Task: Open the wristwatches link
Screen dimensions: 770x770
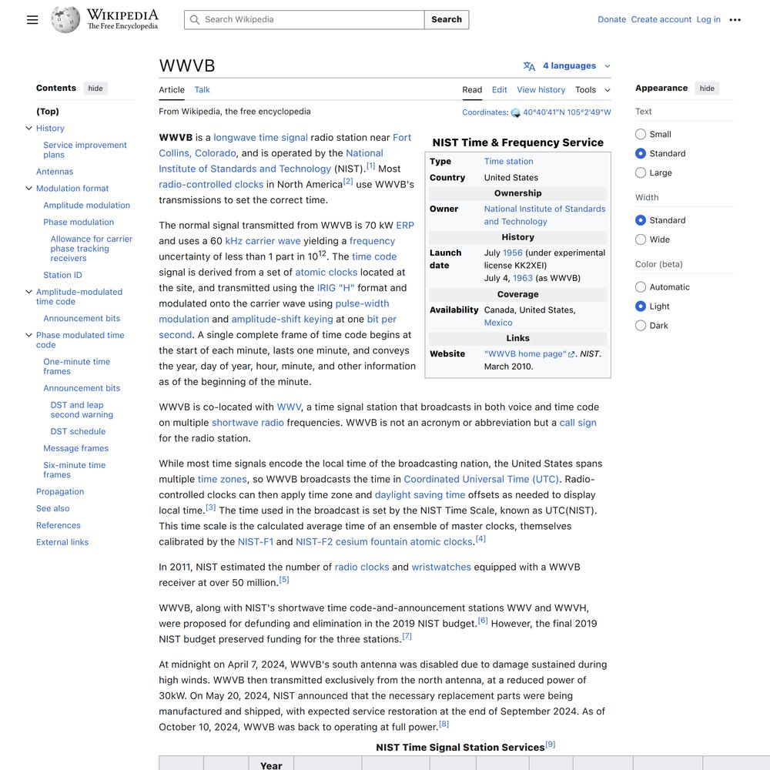Action: [x=441, y=567]
